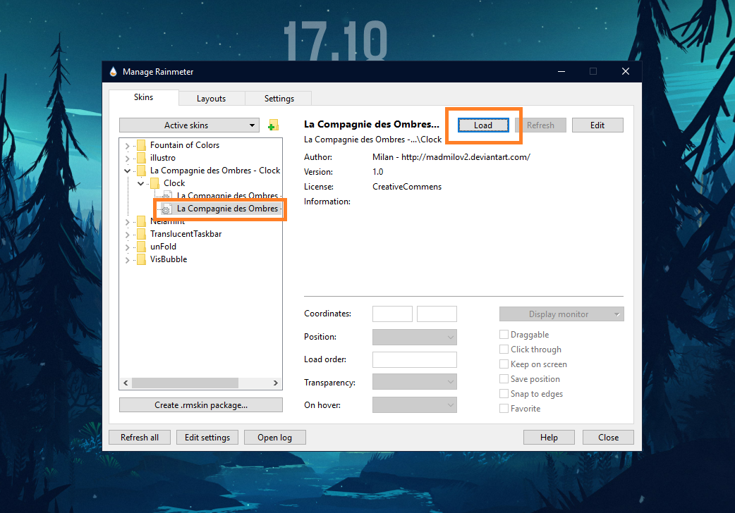The image size is (735, 513).
Task: Click the Close button at bottom right
Action: pos(609,437)
